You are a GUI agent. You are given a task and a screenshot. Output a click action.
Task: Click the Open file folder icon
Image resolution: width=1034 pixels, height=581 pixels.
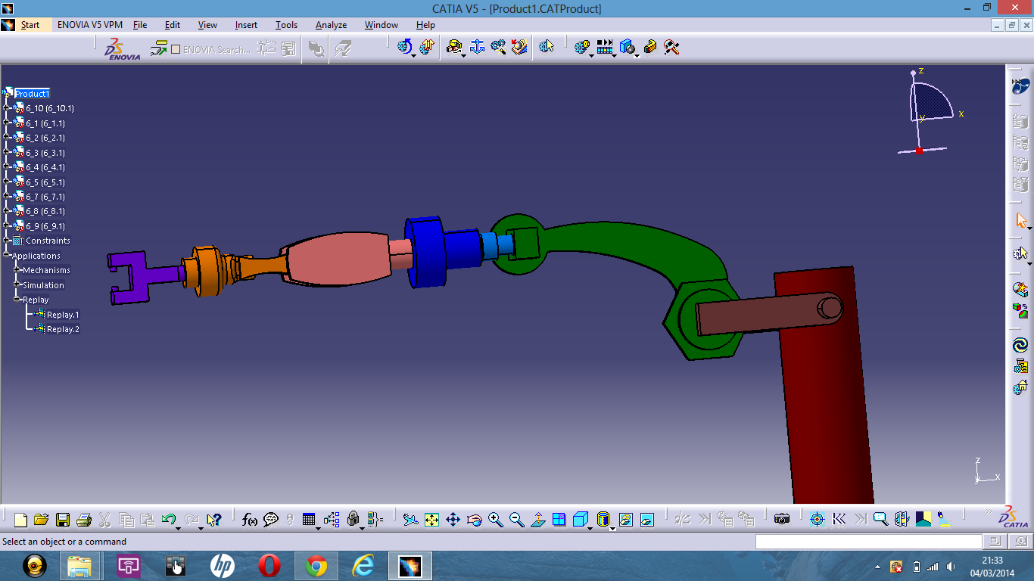[42, 520]
